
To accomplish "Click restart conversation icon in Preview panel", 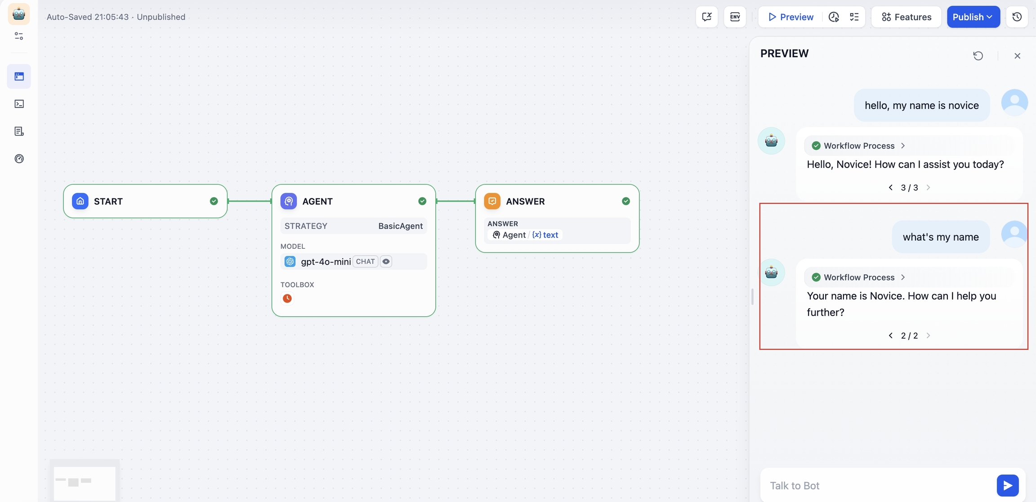I will (978, 56).
